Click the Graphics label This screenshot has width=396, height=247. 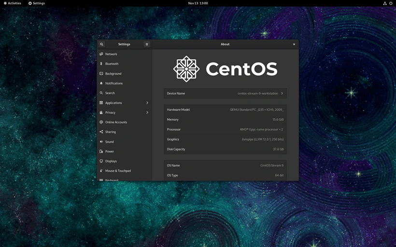(x=173, y=139)
